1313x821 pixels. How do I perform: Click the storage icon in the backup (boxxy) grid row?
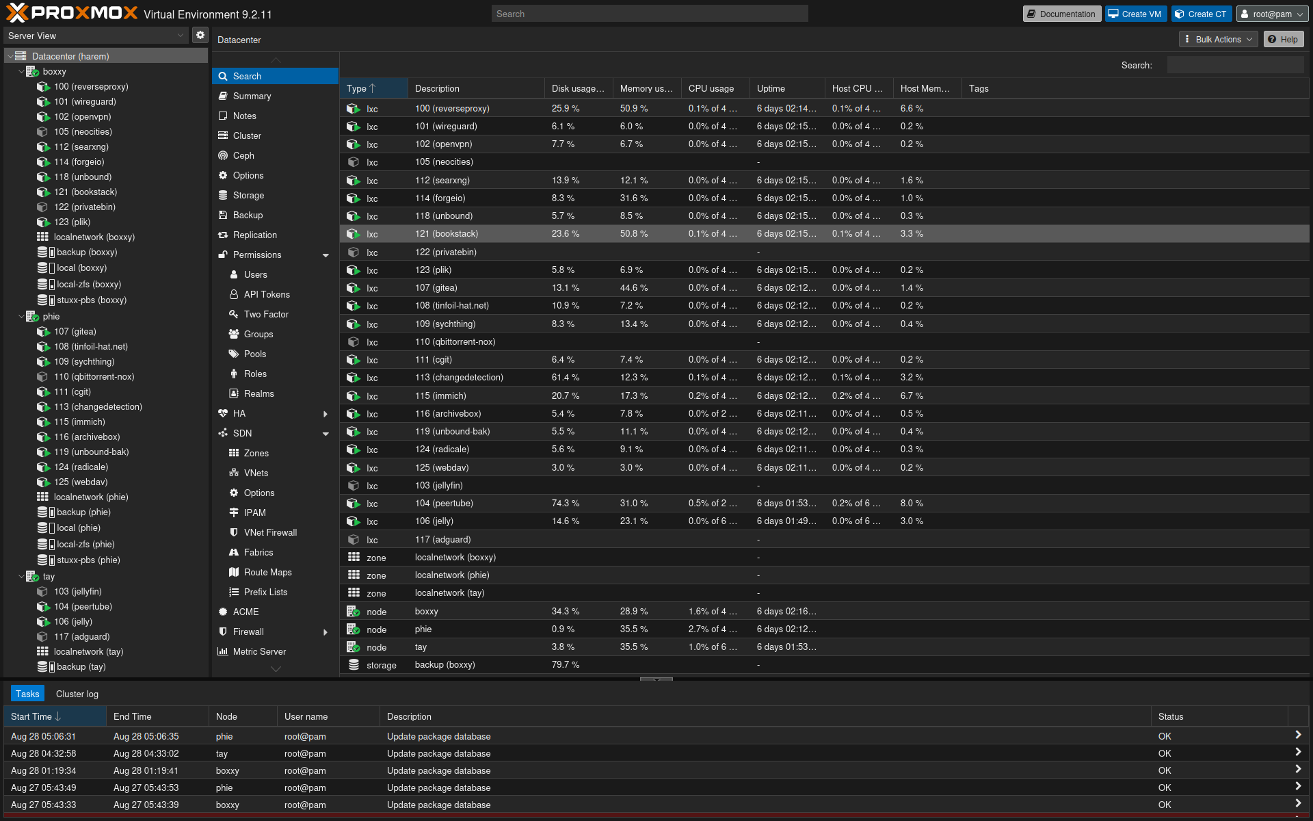[354, 664]
